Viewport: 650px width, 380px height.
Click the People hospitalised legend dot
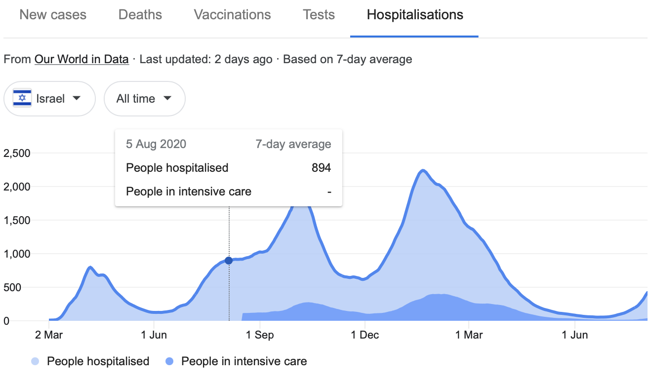[x=35, y=362]
